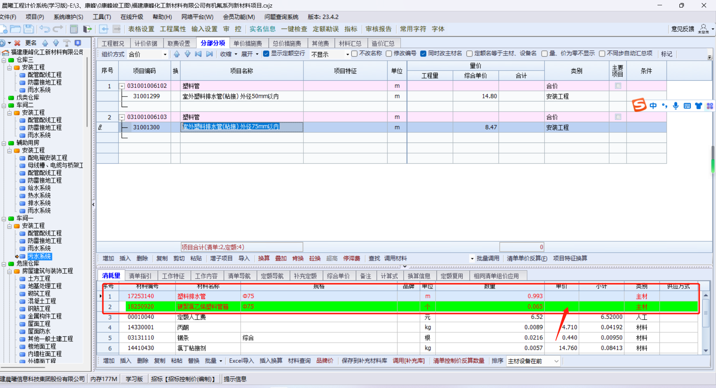This screenshot has width=716, height=388.
Task: Open 文件(F) menu
Action: 8,17
